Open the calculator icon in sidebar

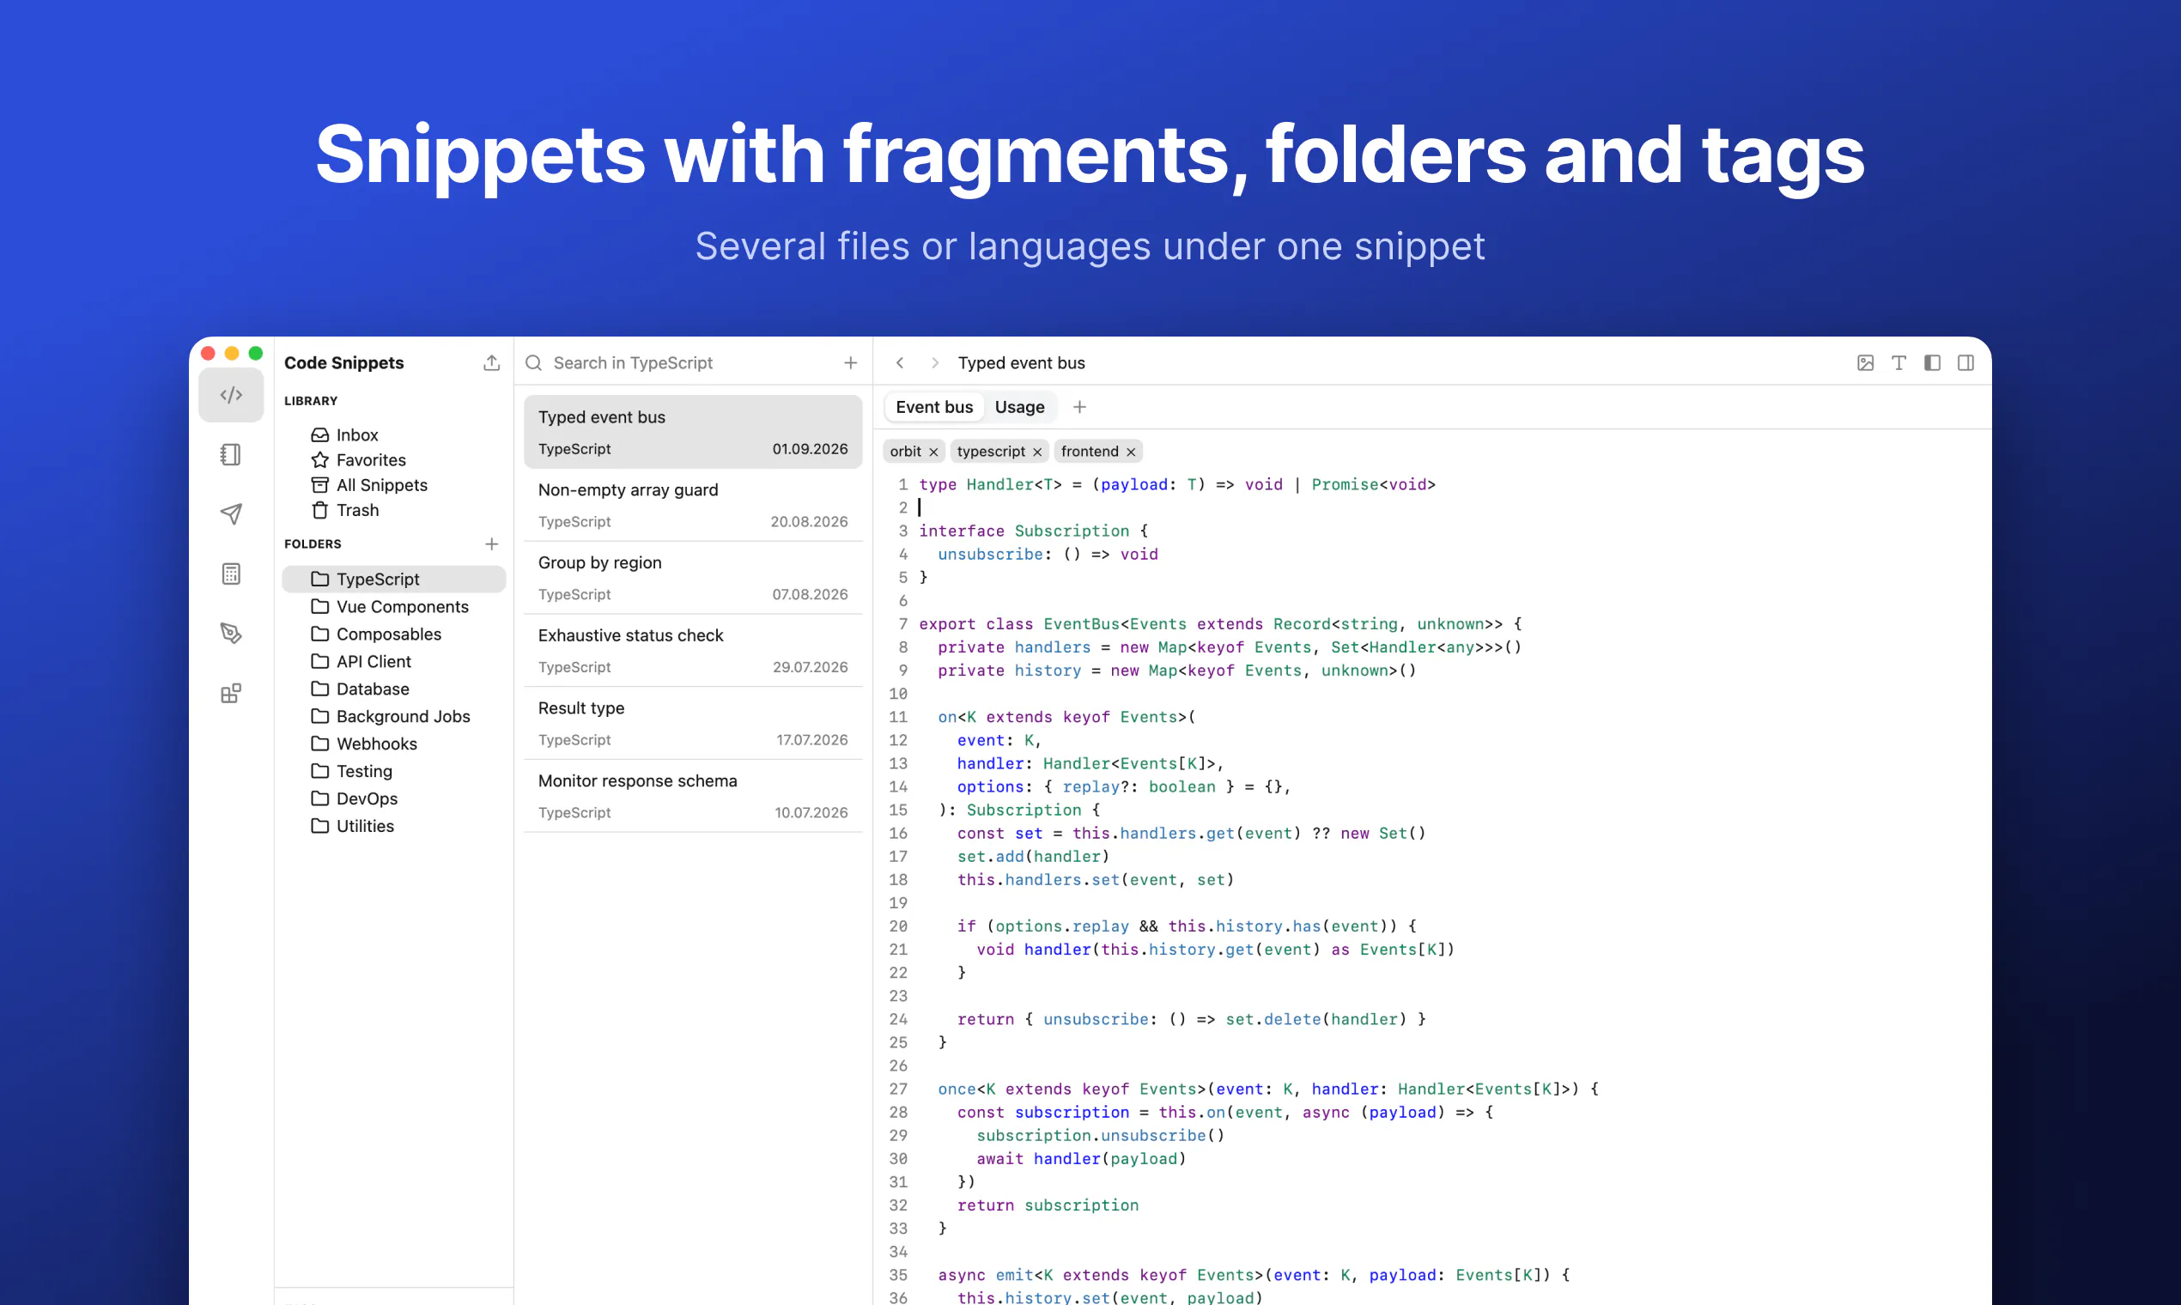[231, 574]
